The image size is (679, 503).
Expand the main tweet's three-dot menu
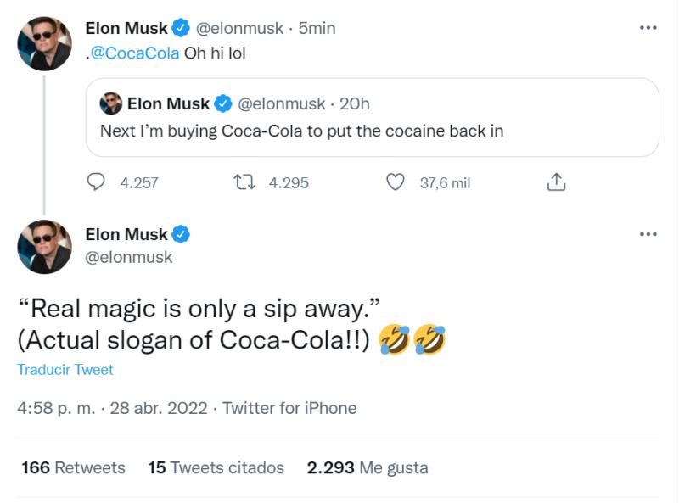[648, 235]
